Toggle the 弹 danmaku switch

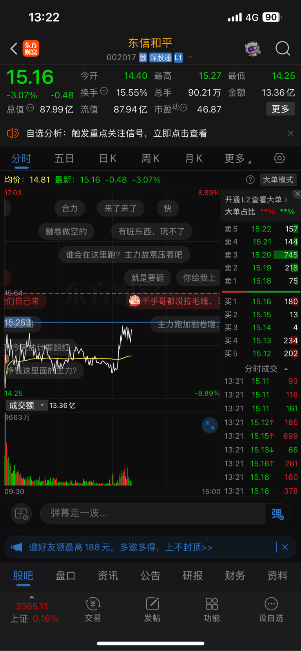[277, 514]
